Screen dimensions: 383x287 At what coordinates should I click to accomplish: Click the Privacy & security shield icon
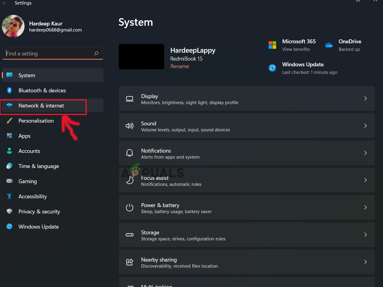(x=9, y=212)
